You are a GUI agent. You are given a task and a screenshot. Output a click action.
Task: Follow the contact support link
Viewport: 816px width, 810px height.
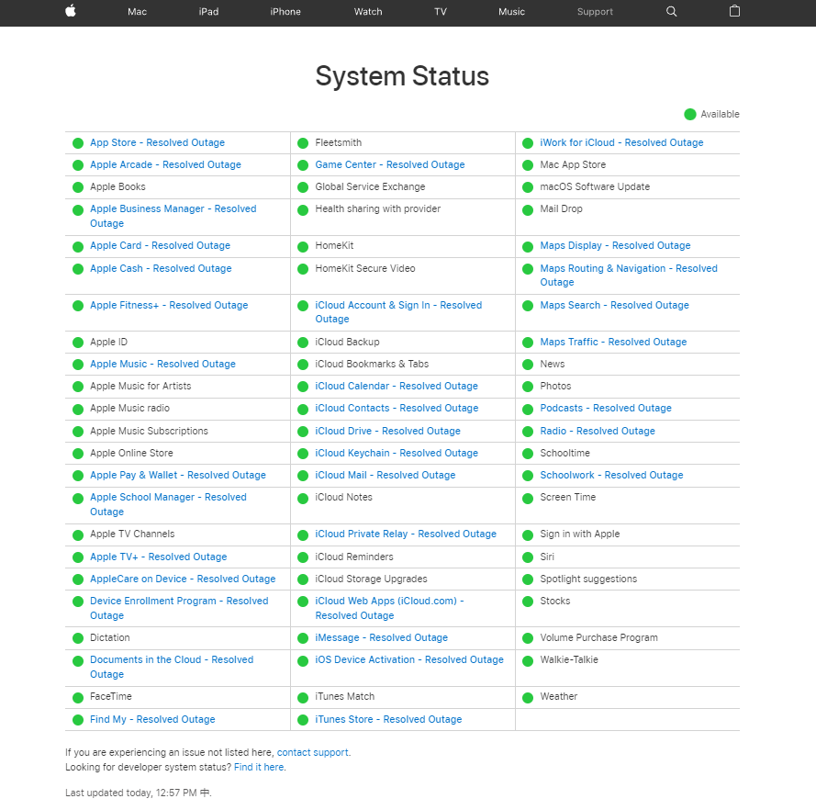(x=312, y=752)
